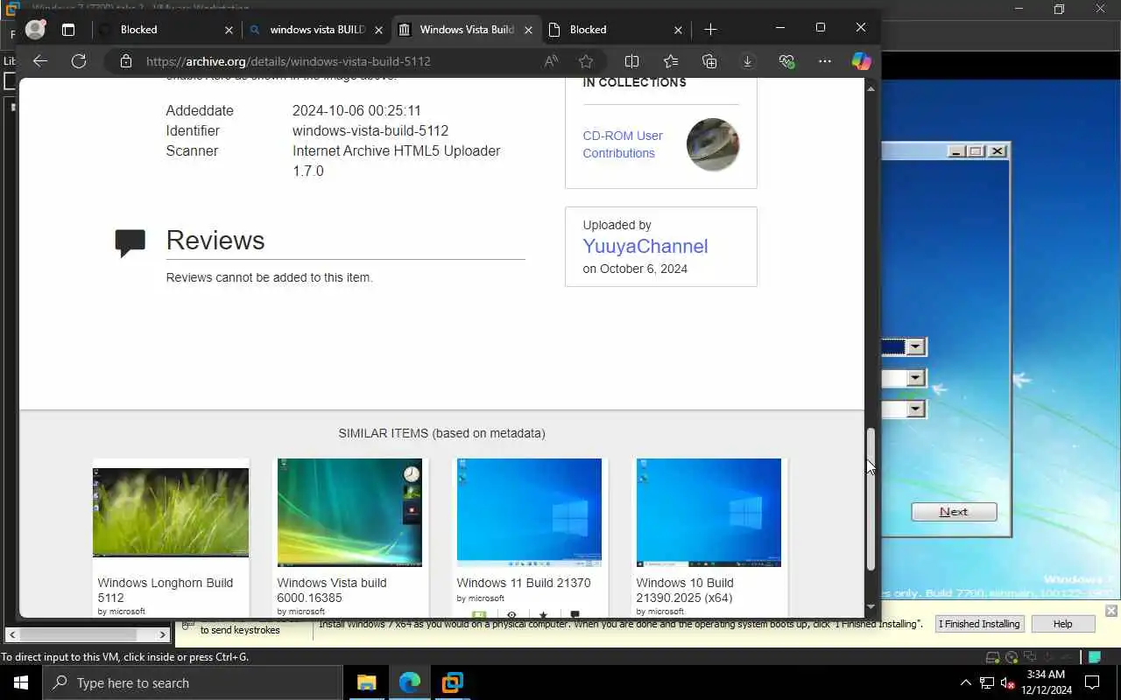Open Windows 11 Build 21370 thumbnail
This screenshot has height=700, width=1121.
point(529,513)
